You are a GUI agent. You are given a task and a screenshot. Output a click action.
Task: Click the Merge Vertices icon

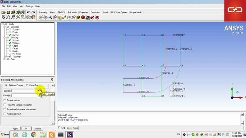(50, 17)
